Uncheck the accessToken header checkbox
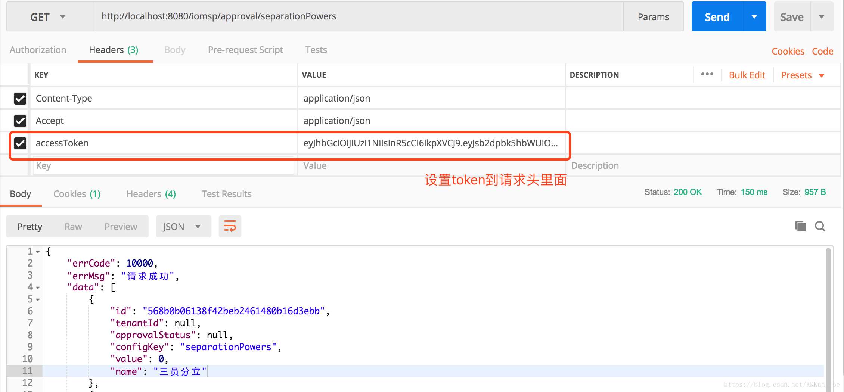Viewport: 844px width, 392px height. tap(20, 143)
